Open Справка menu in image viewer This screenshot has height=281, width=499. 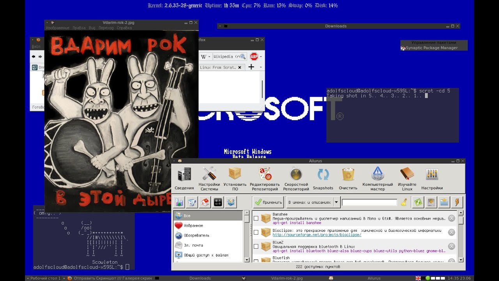pos(124,28)
